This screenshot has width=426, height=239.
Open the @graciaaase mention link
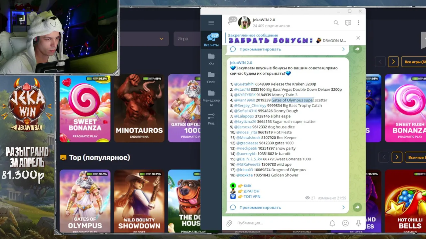click(247, 143)
